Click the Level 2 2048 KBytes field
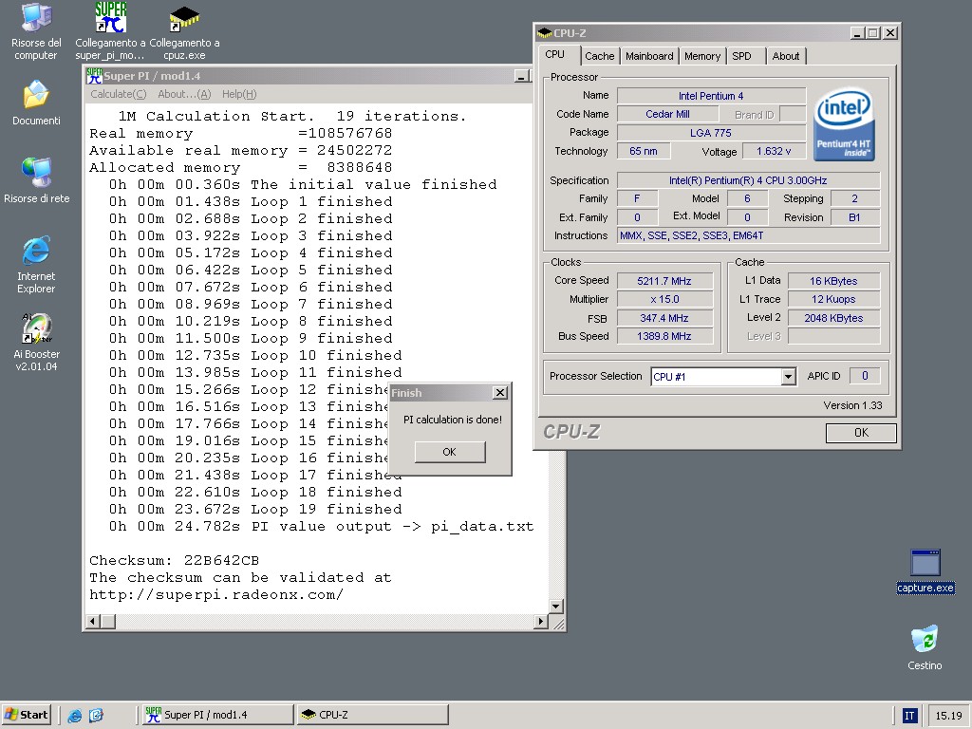The image size is (972, 729). [833, 318]
